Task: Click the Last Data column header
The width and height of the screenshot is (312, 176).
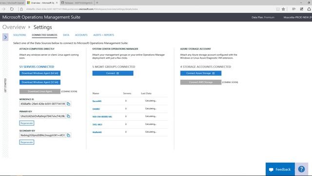Action: 146,93
